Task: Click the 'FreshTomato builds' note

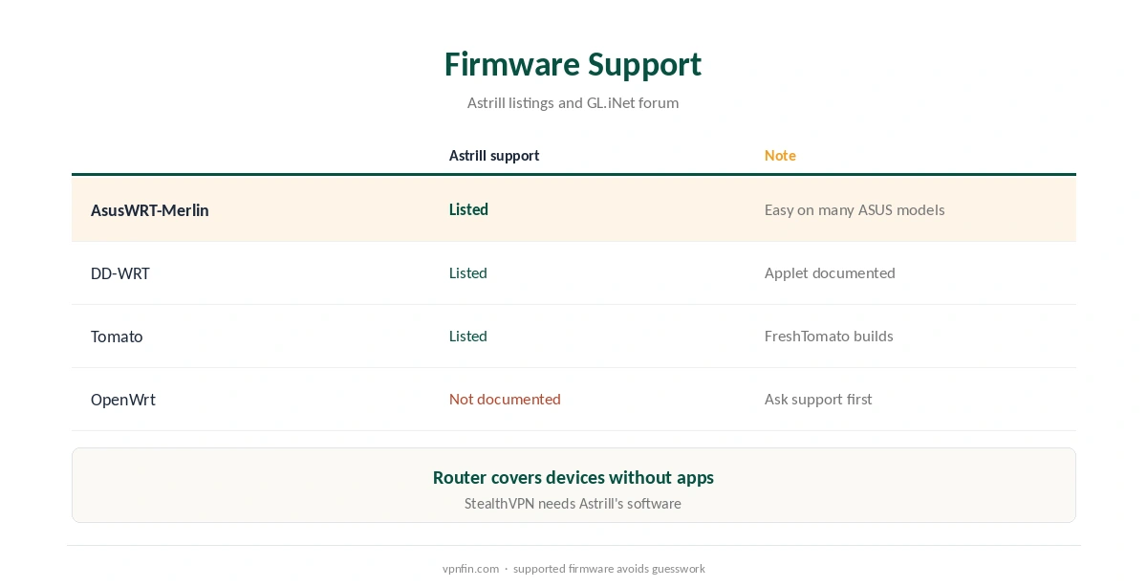Action: click(829, 337)
